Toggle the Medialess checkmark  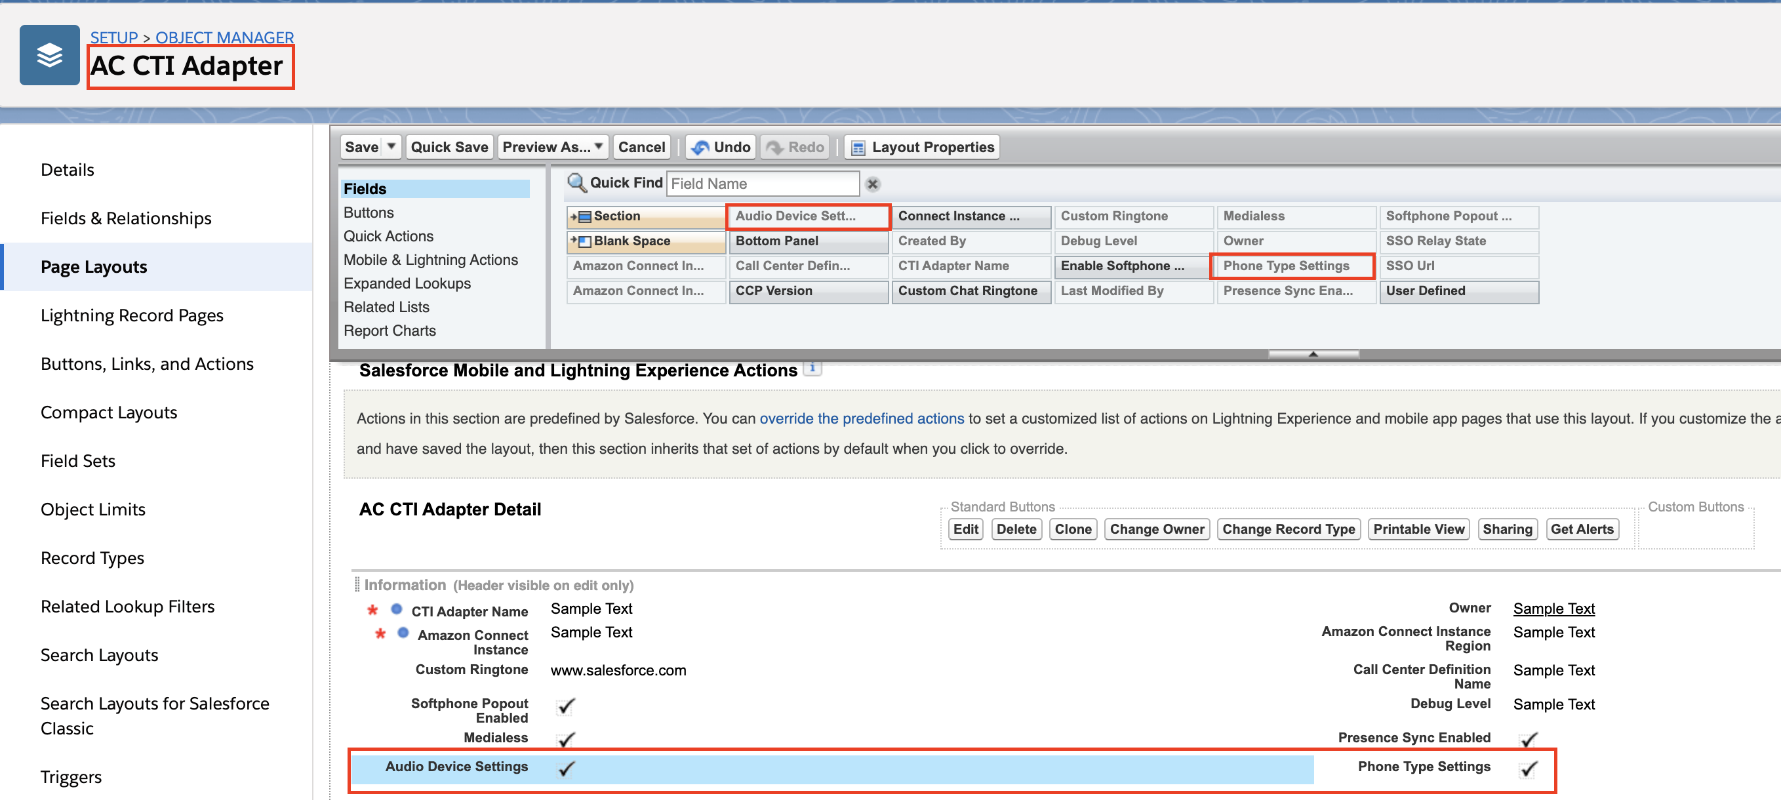[567, 739]
